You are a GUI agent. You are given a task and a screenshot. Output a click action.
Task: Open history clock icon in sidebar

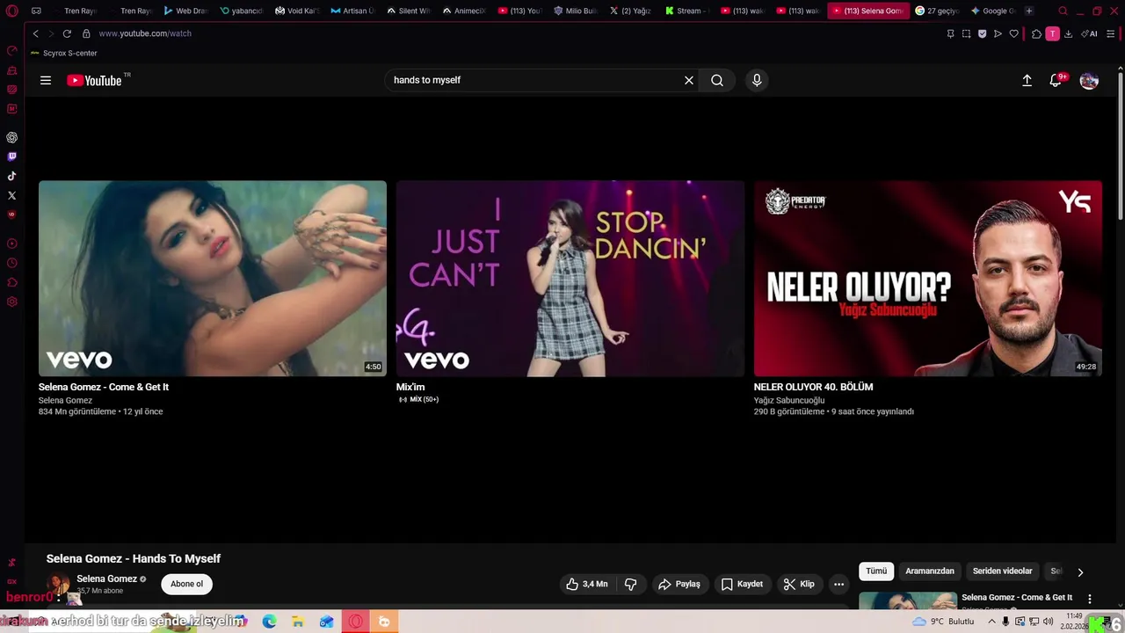tap(12, 263)
